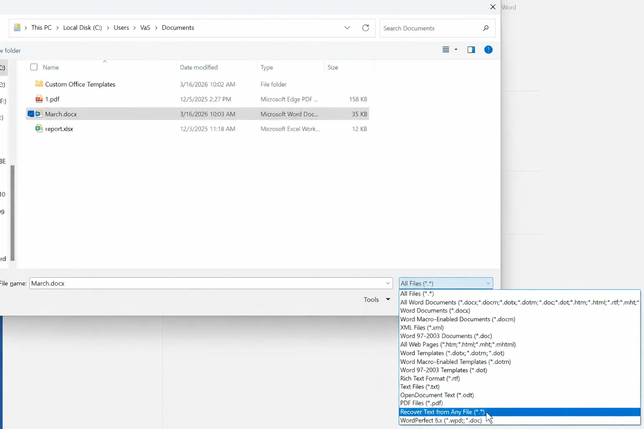Open the Tools dropdown arrow

[388, 300]
